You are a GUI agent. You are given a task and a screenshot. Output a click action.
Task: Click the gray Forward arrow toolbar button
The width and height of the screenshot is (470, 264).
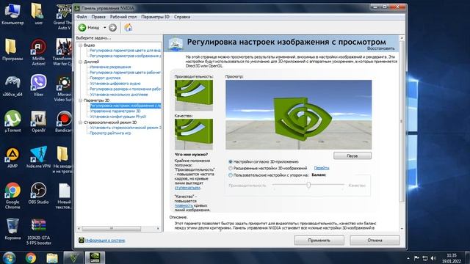pyautogui.click(x=112, y=28)
